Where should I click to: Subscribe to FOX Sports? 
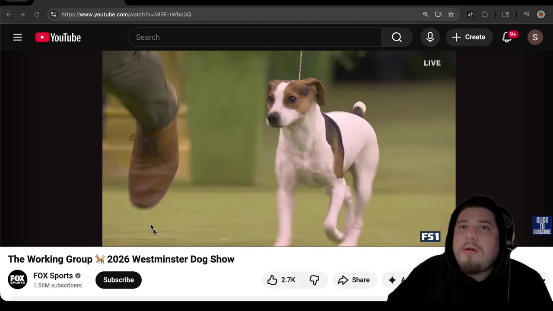click(118, 280)
